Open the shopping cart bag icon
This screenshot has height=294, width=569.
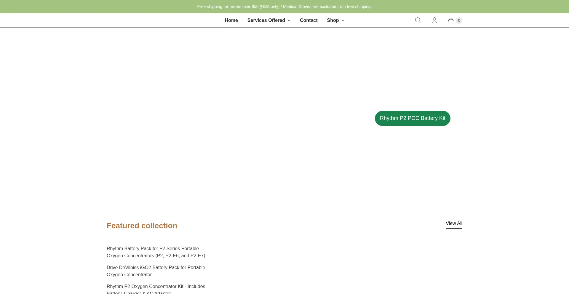[x=451, y=20]
